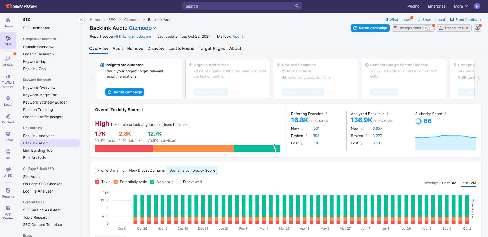This screenshot has height=237, width=488.
Task: Open the AI SEO section in the sidebar
Action: 8,61
